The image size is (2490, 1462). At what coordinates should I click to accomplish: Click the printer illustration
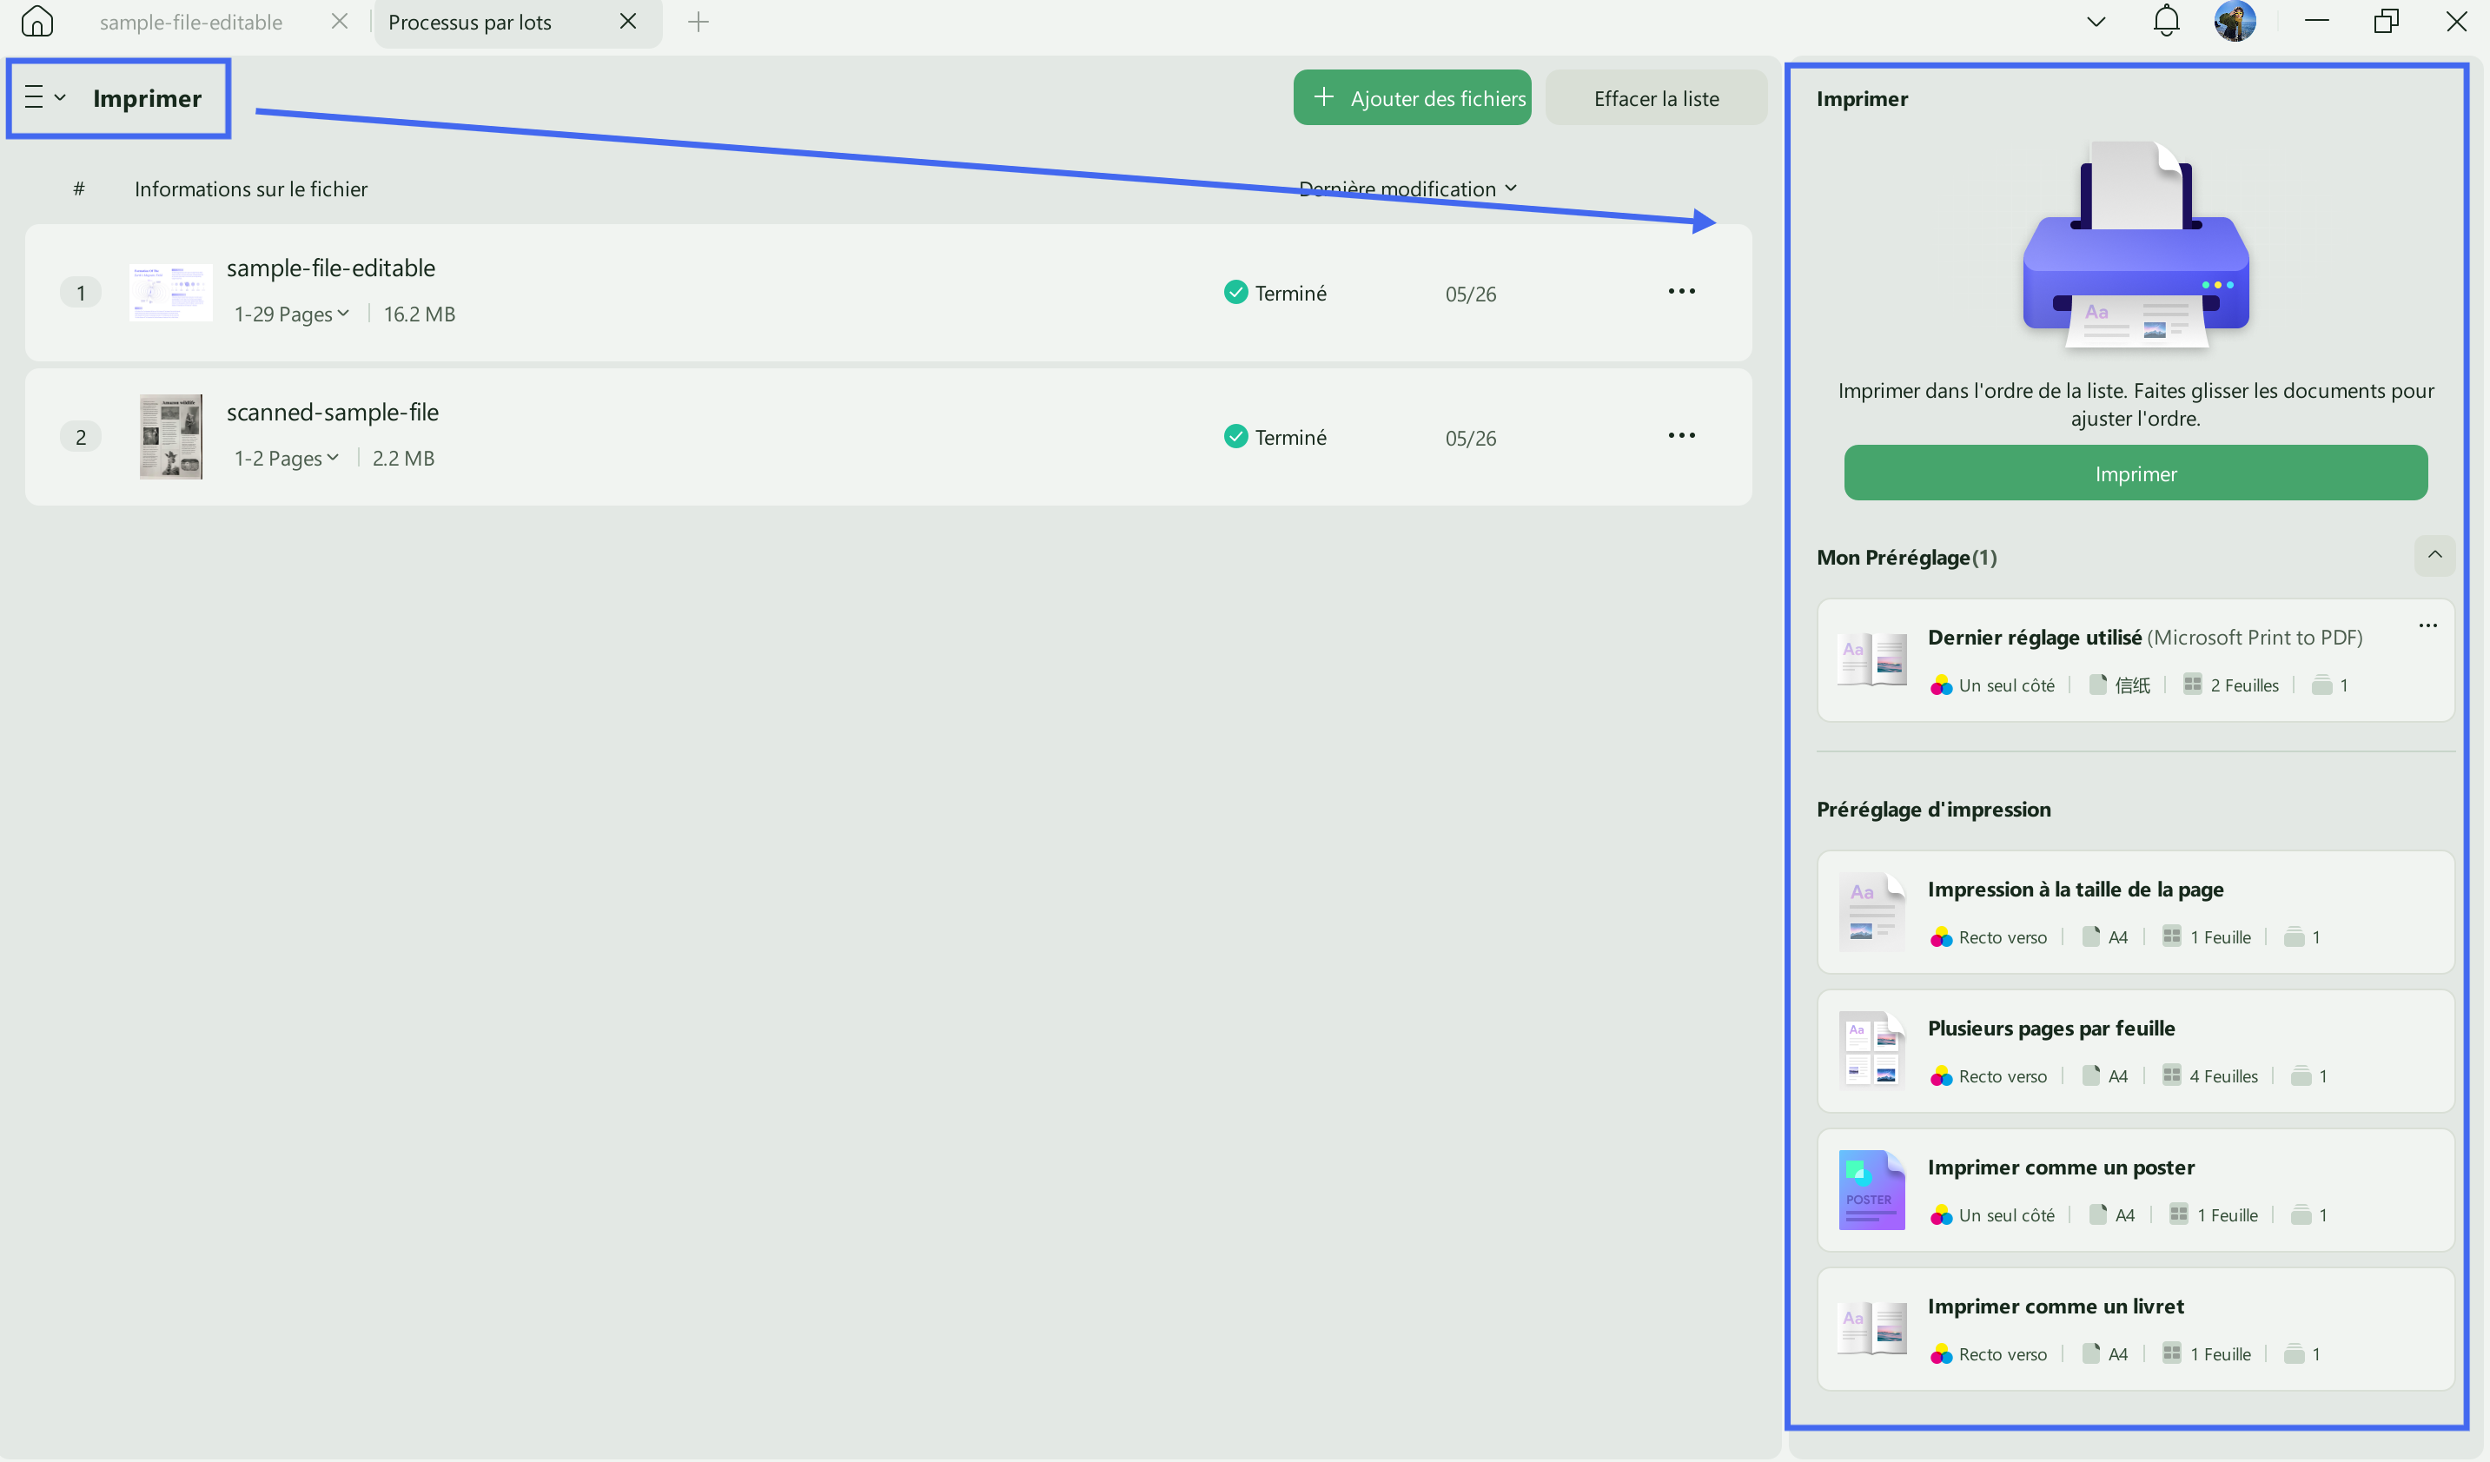click(2136, 245)
